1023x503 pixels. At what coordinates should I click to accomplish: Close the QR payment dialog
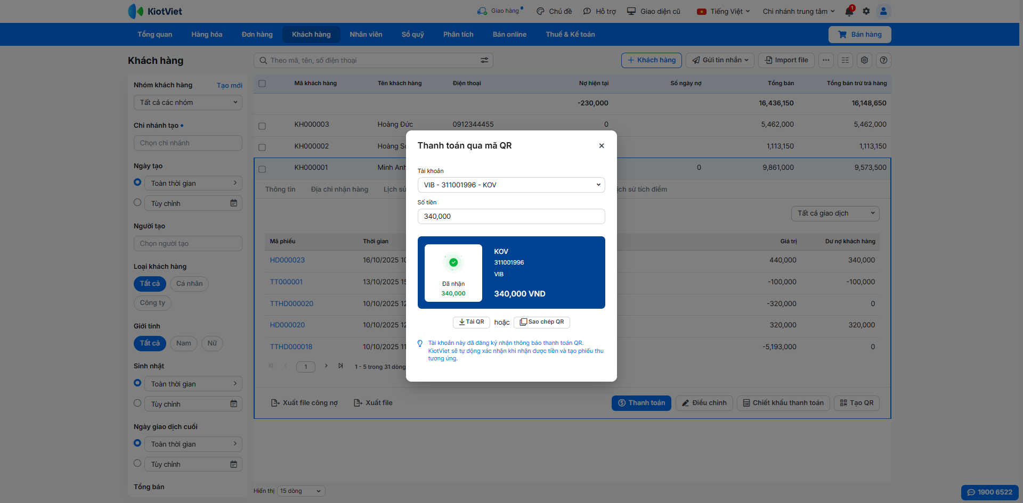[x=602, y=146]
